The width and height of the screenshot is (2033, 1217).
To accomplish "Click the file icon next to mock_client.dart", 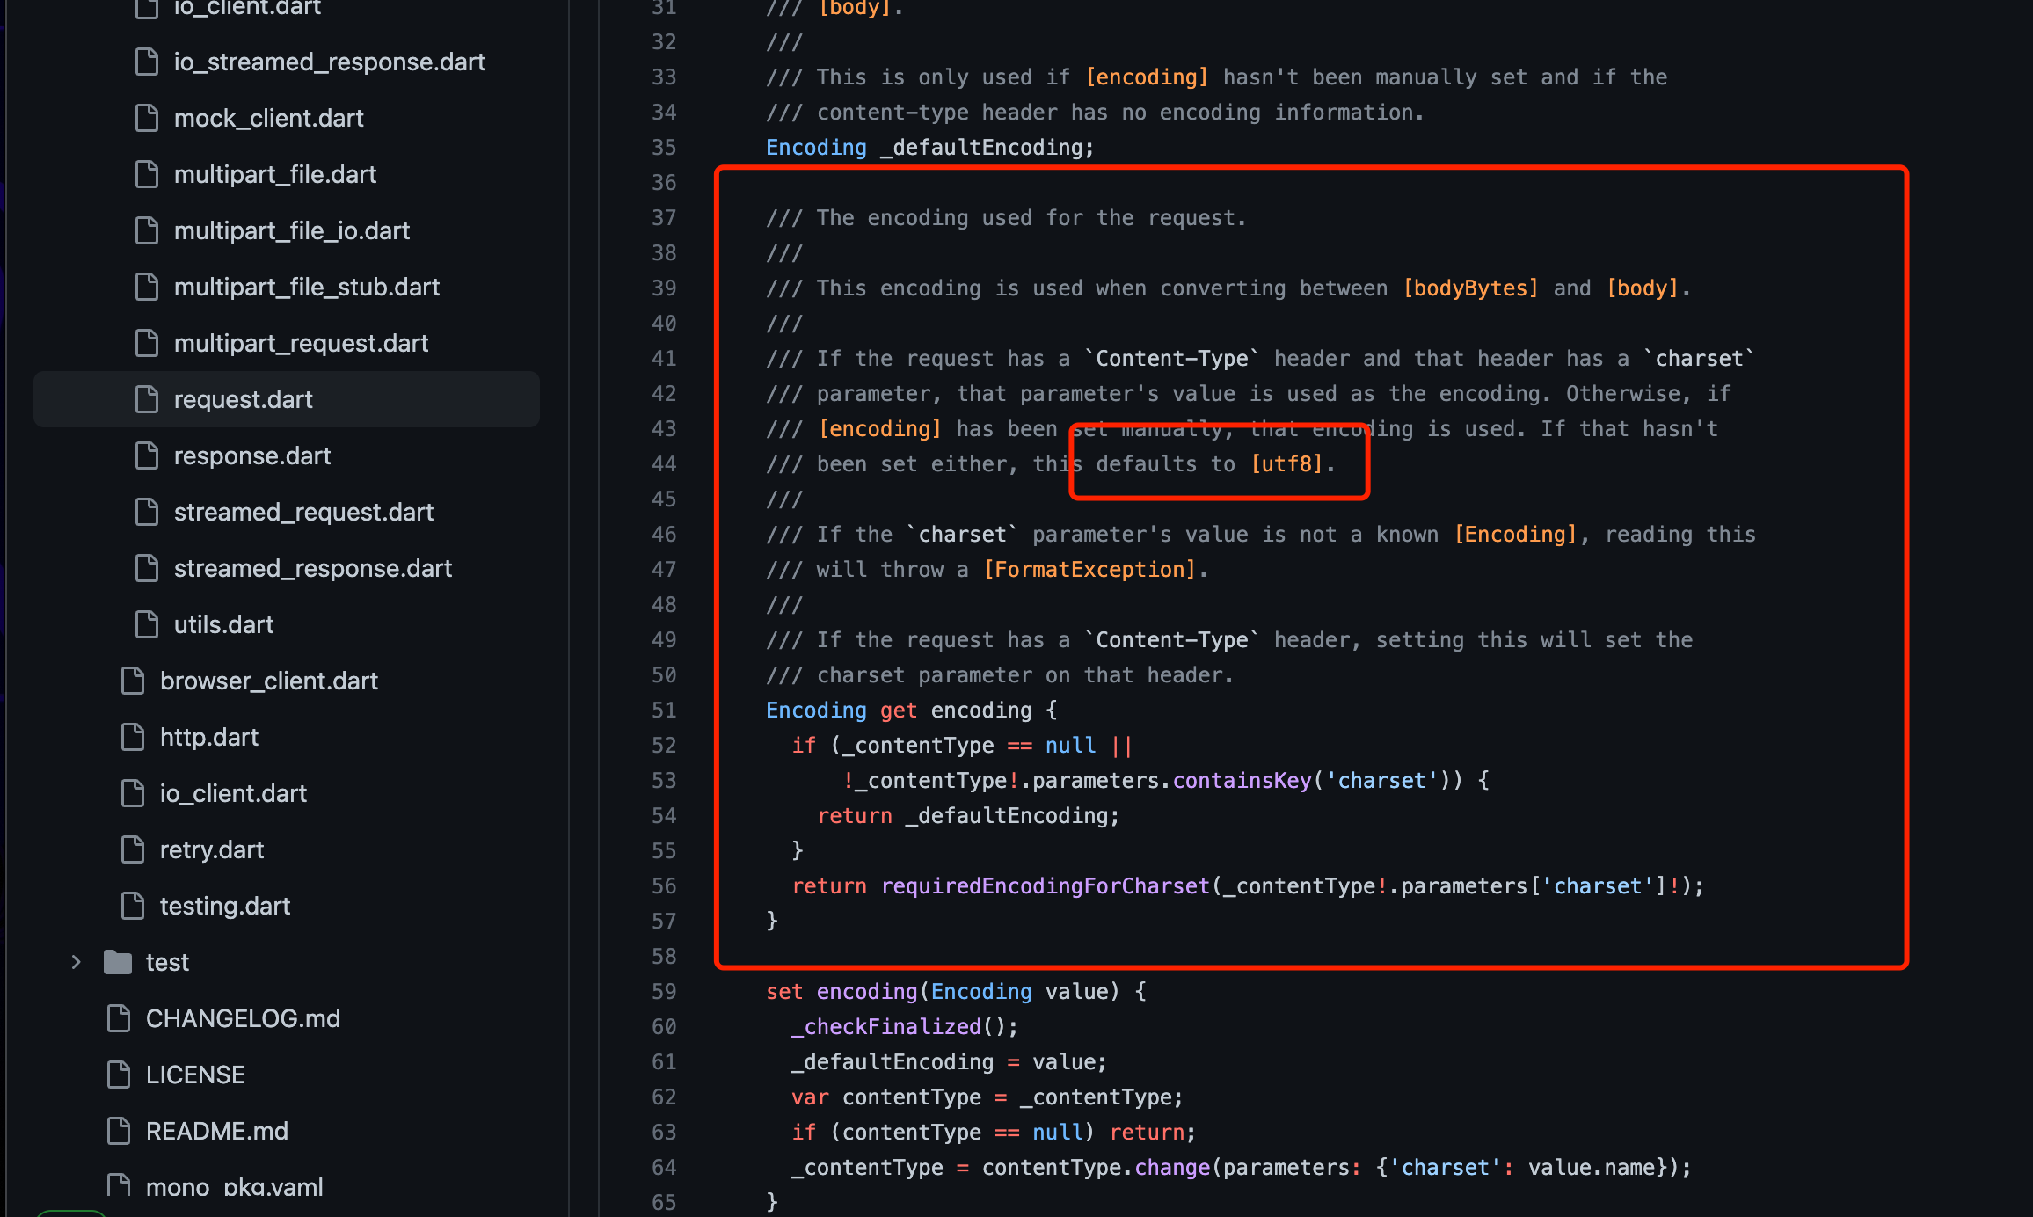I will (x=147, y=118).
